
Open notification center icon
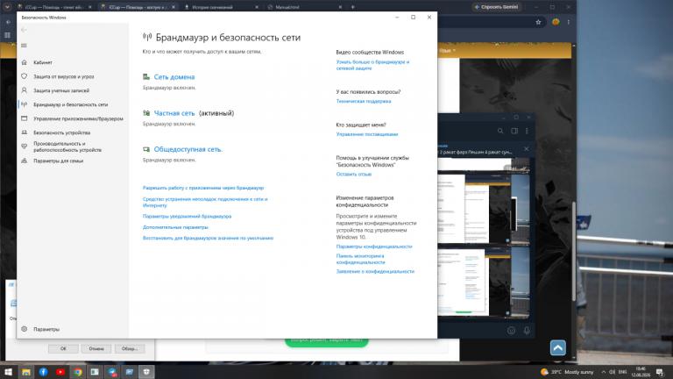point(660,372)
